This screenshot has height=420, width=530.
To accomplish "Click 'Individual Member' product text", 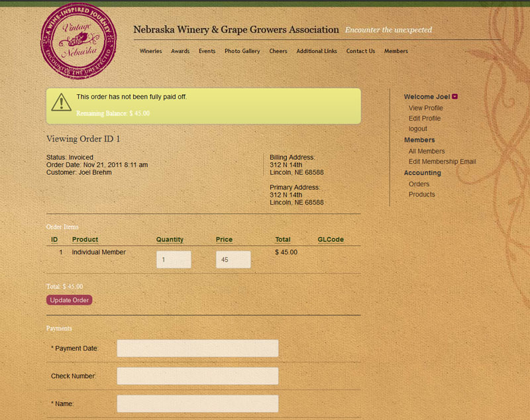I will point(99,252).
